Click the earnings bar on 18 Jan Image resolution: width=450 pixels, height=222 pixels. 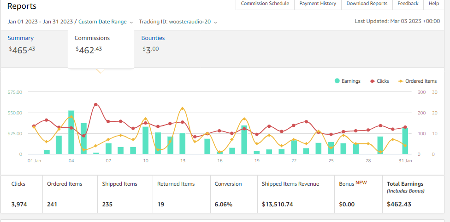click(244, 140)
